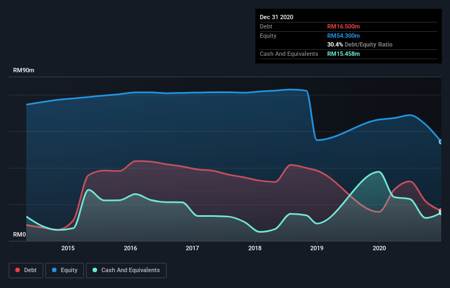Click the RM15.458m cash value

(x=343, y=54)
